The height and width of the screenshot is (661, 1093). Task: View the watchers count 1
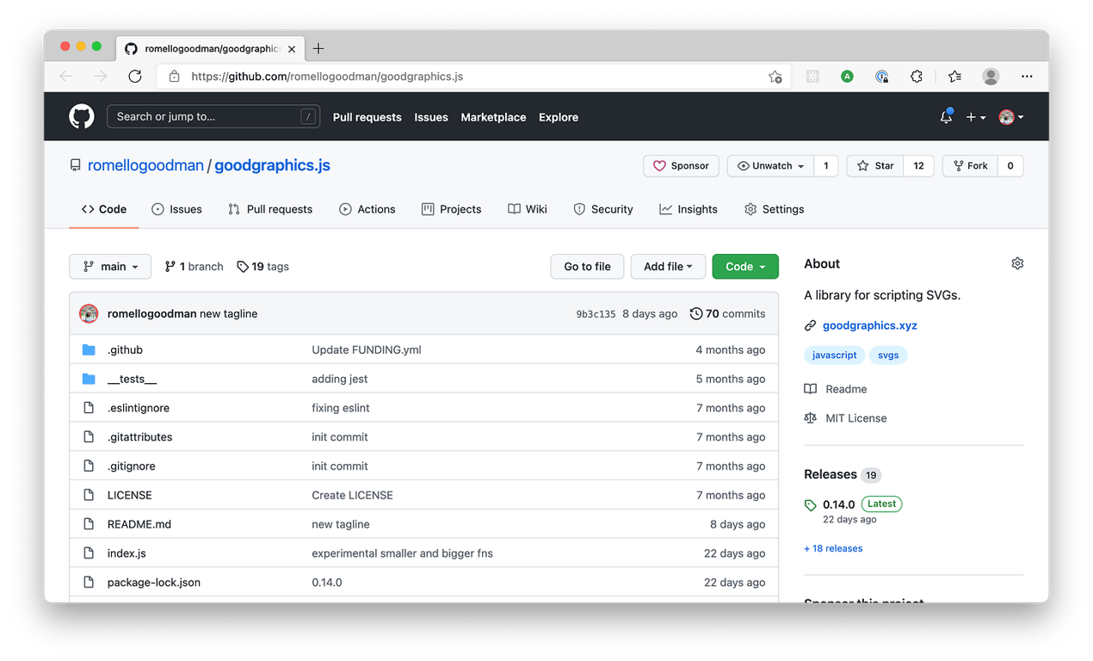[826, 166]
